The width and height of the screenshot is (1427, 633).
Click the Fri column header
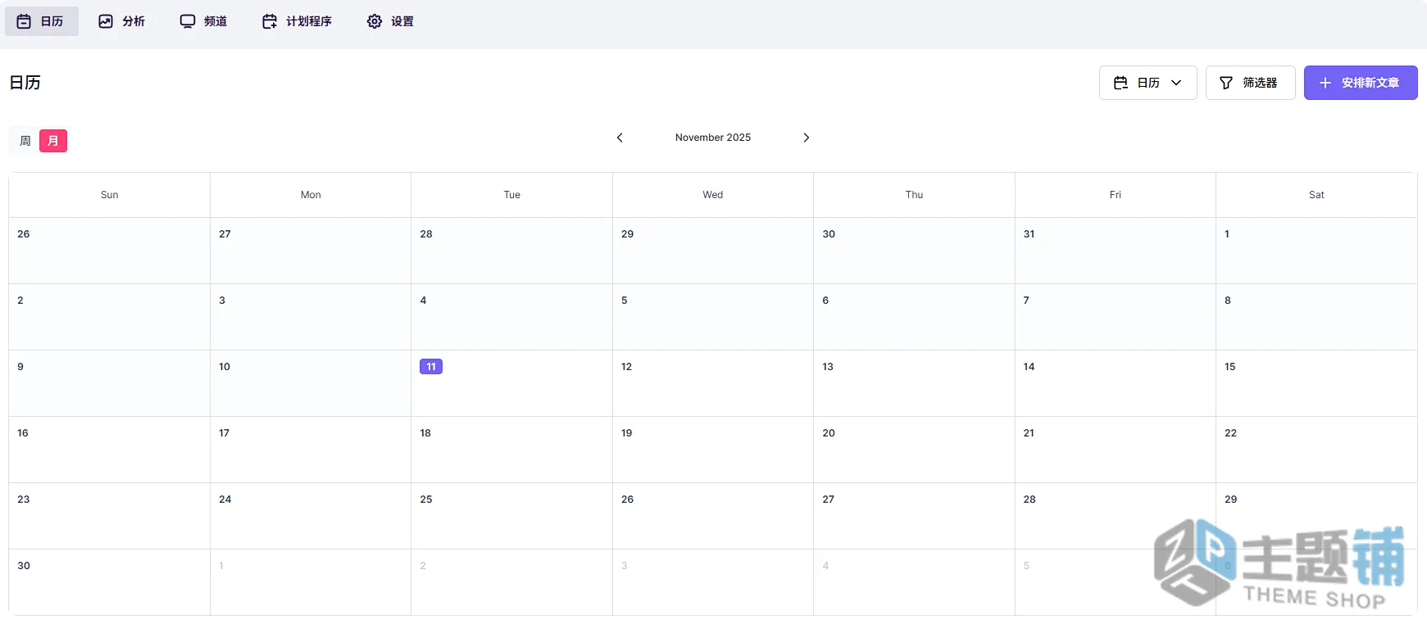tap(1116, 195)
